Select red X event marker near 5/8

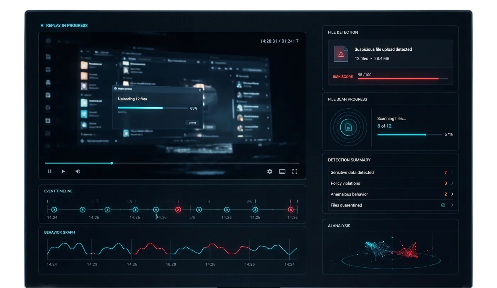pos(178,210)
